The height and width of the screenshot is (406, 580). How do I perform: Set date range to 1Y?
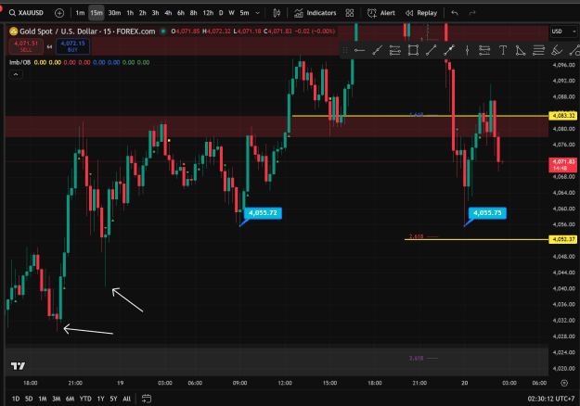tap(100, 399)
